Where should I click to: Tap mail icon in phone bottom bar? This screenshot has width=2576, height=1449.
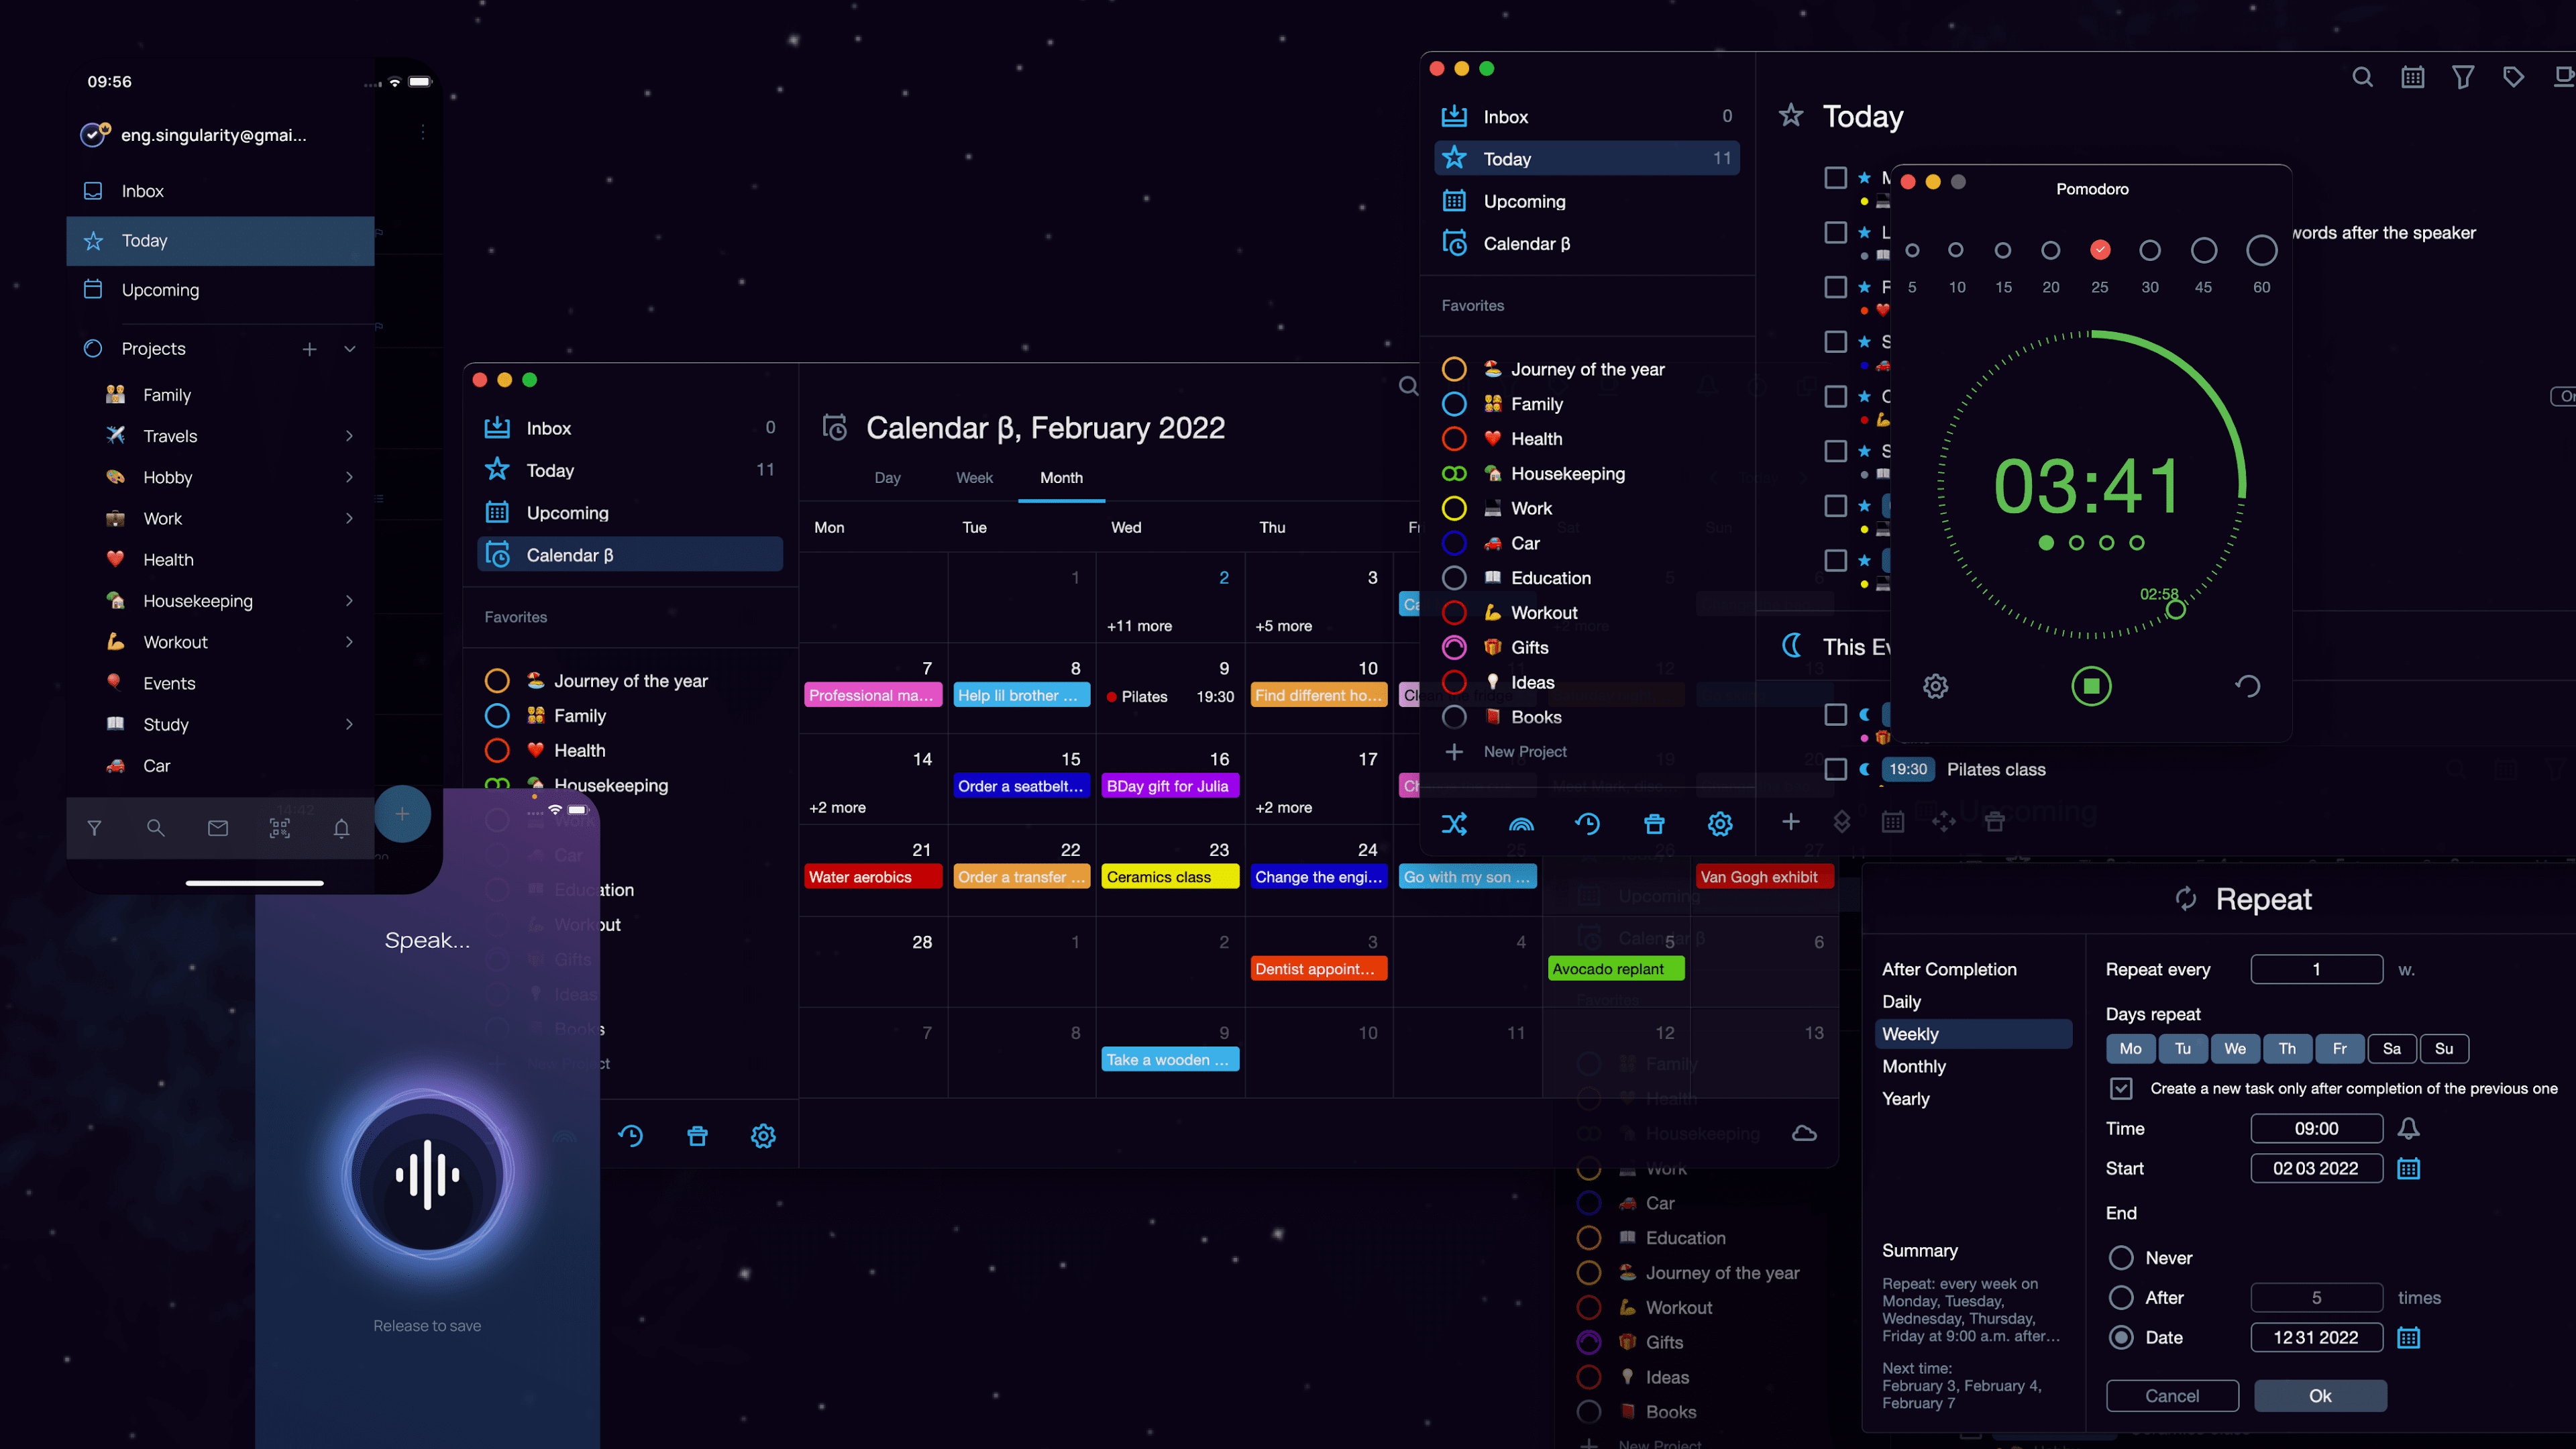[x=217, y=828]
